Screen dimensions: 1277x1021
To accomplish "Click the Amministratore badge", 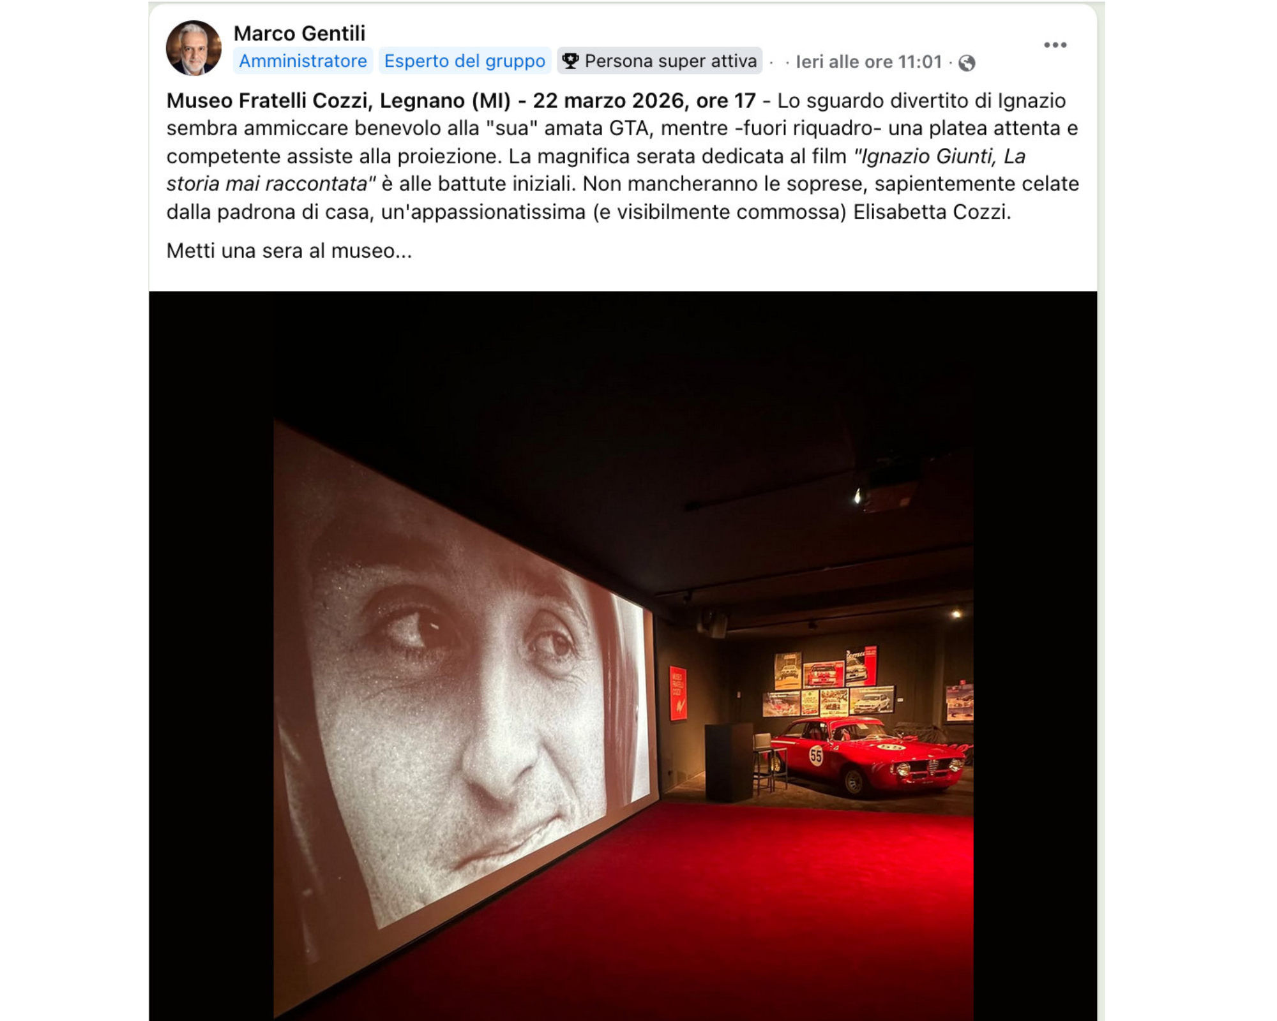I will (x=303, y=61).
